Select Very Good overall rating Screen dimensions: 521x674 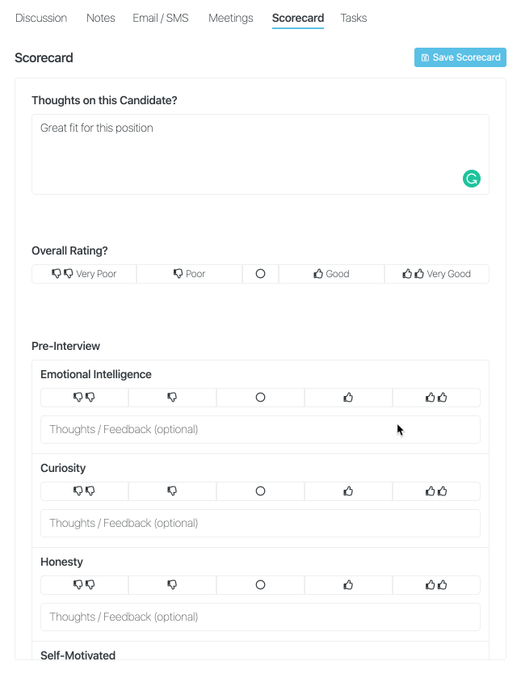(x=436, y=274)
